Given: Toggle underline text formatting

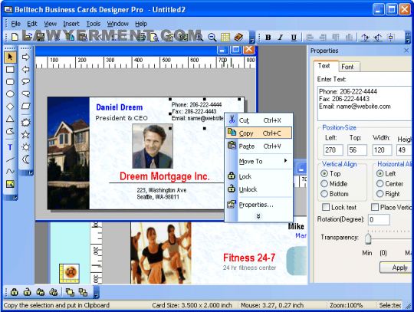Looking at the screenshot, I should (x=294, y=38).
